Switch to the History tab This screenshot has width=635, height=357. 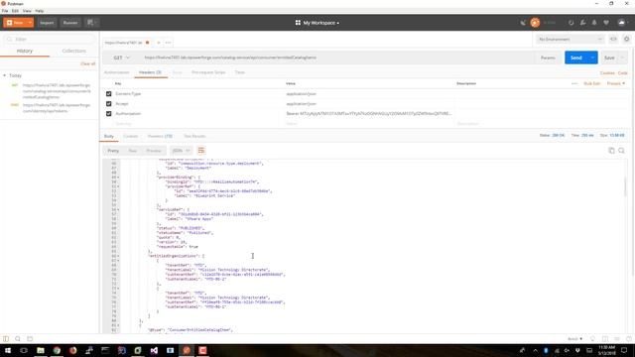point(24,51)
